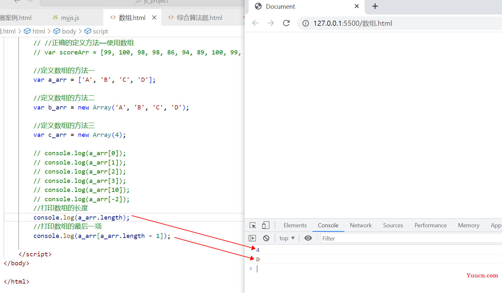Toggle the device toolbar in DevTools

[266, 225]
